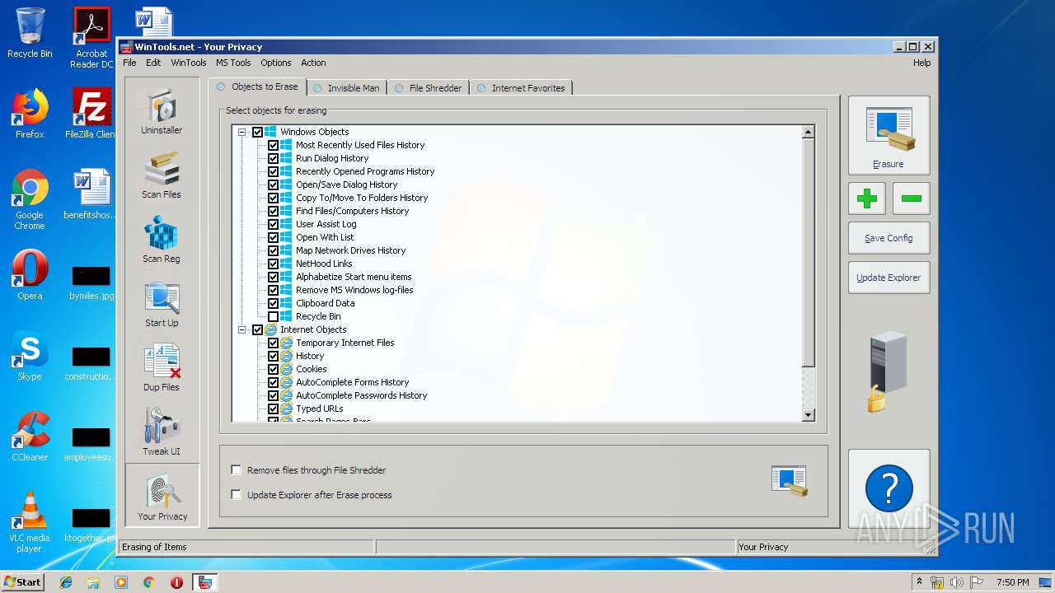Switch to the Invisible Man tab

347,88
